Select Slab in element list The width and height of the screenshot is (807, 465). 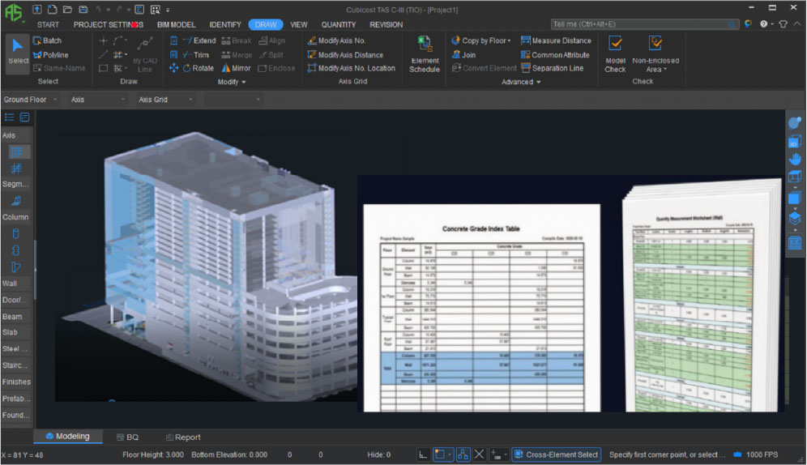pos(16,332)
